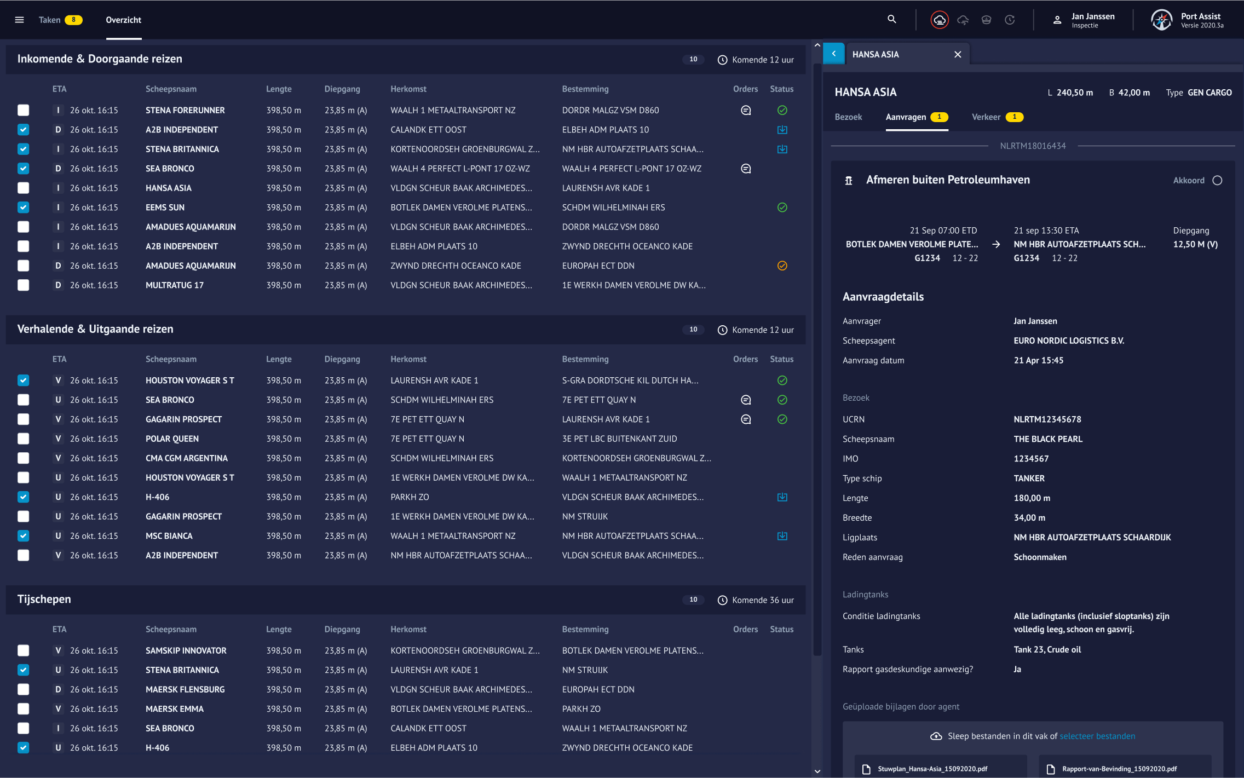Uncheck the EEMS SUN row checkbox
The height and width of the screenshot is (778, 1244).
23,208
